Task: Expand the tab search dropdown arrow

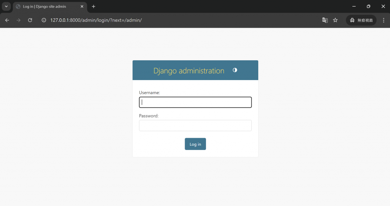Action: pos(6,6)
